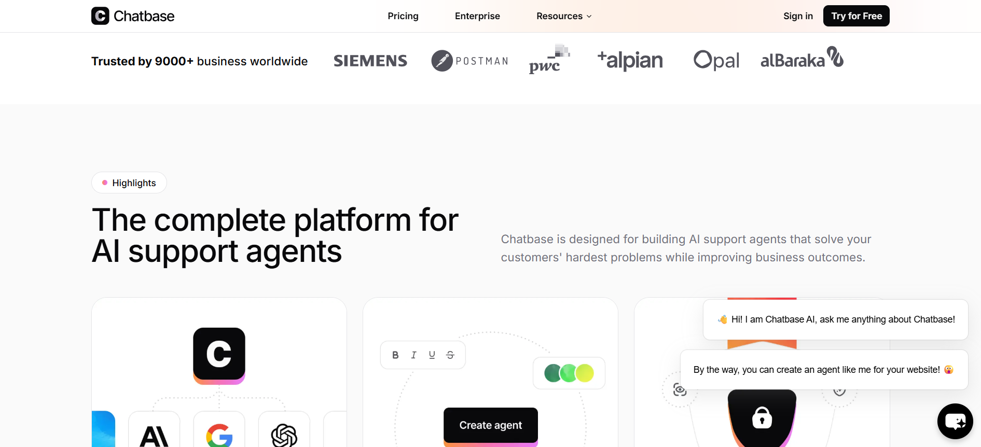Image resolution: width=981 pixels, height=447 pixels.
Task: Click the Try for Free button
Action: pos(856,16)
